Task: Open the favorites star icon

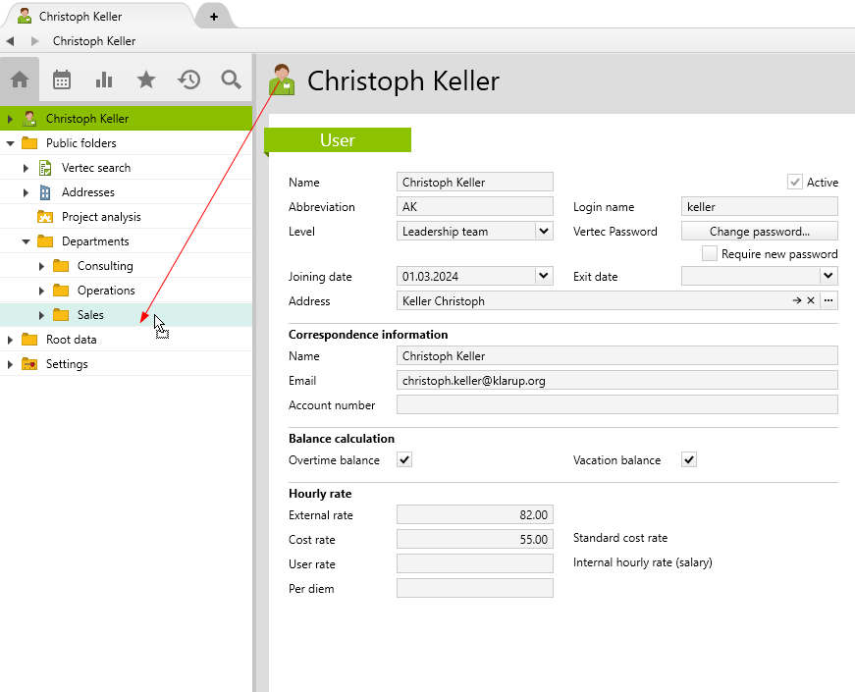Action: tap(146, 80)
